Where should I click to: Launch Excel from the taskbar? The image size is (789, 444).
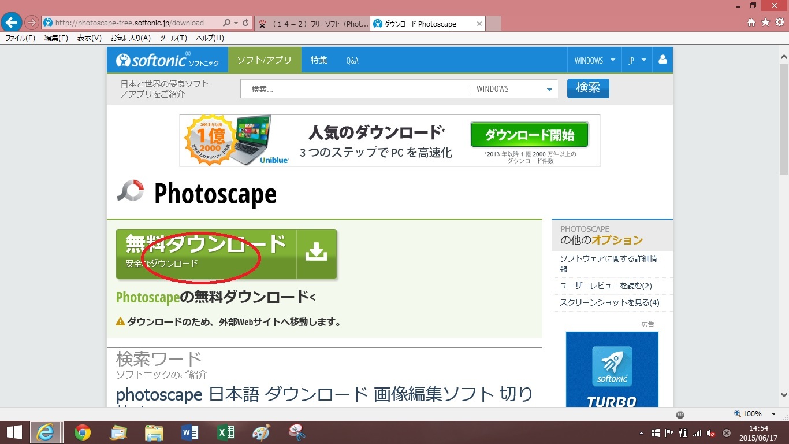[225, 432]
